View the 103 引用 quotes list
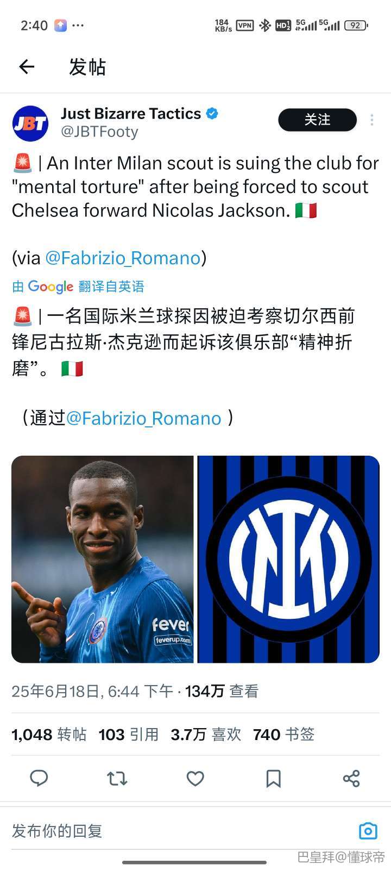Image resolution: width=391 pixels, height=870 pixels. click(129, 735)
